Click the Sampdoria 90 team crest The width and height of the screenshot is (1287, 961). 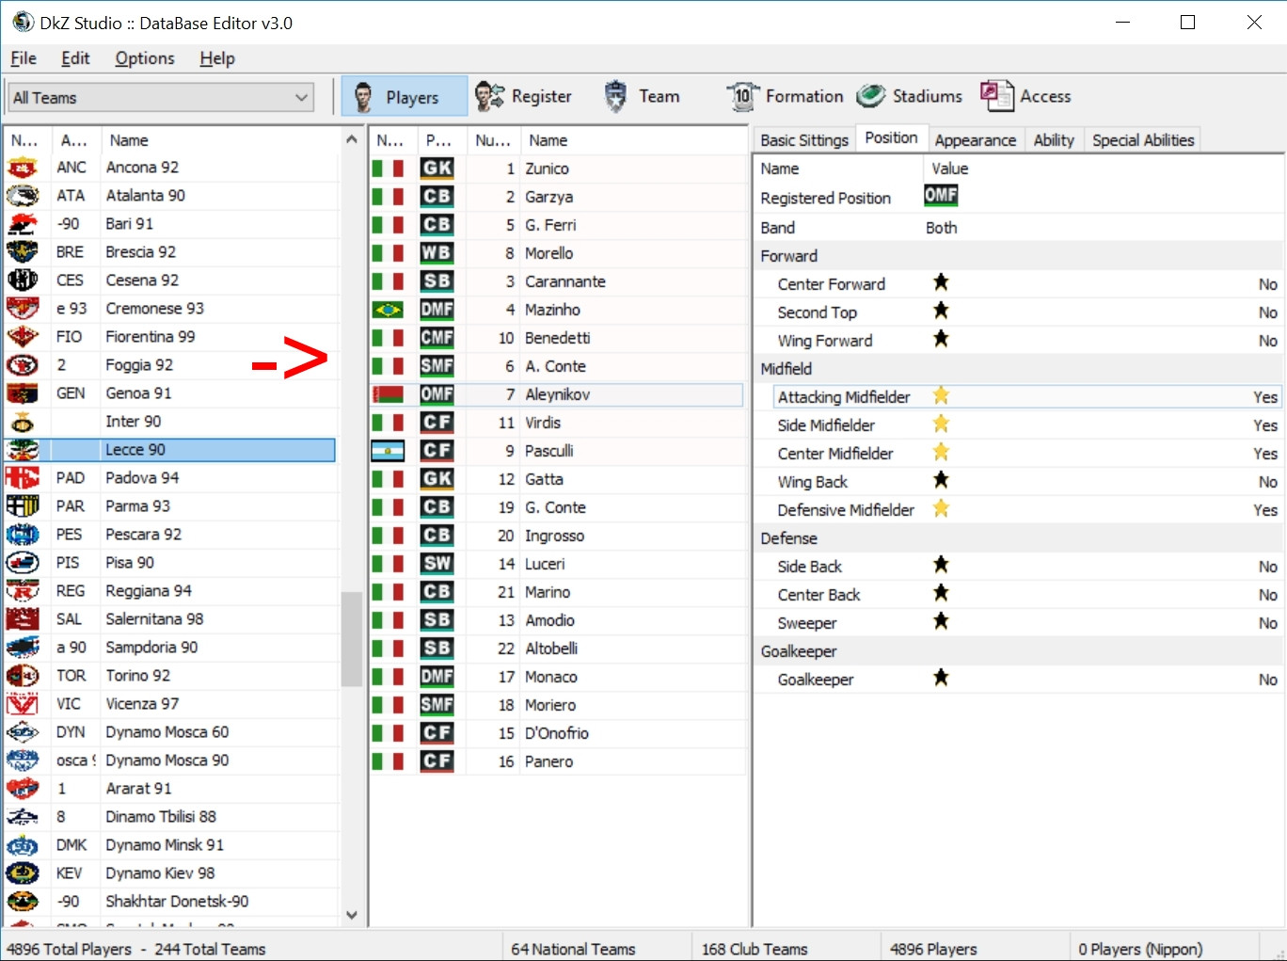click(23, 648)
